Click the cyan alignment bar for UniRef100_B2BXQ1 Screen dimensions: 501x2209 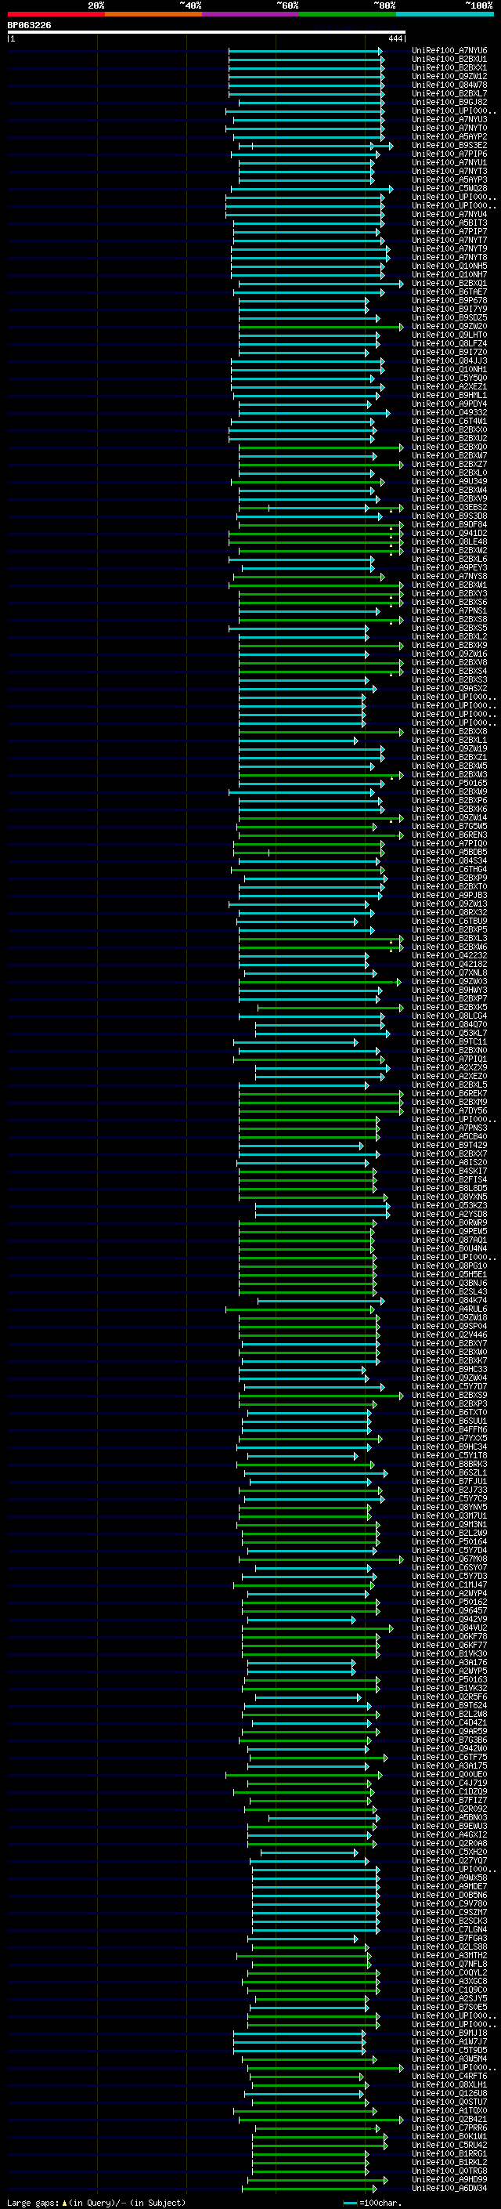pyautogui.click(x=320, y=283)
